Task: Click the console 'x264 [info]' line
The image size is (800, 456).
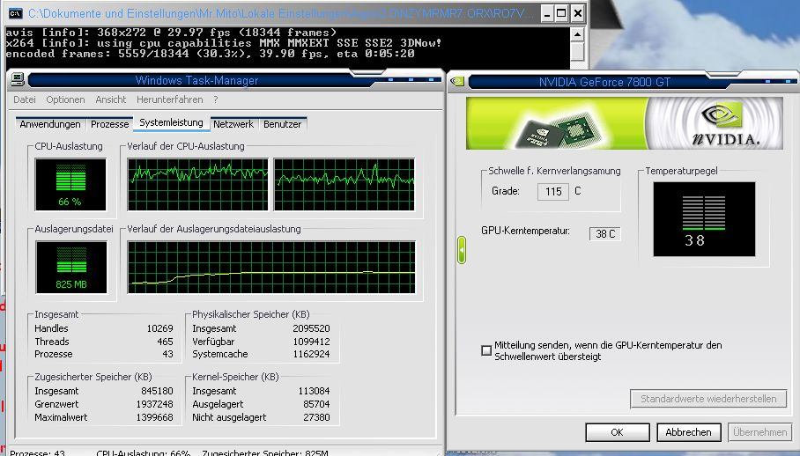Action: coord(224,43)
